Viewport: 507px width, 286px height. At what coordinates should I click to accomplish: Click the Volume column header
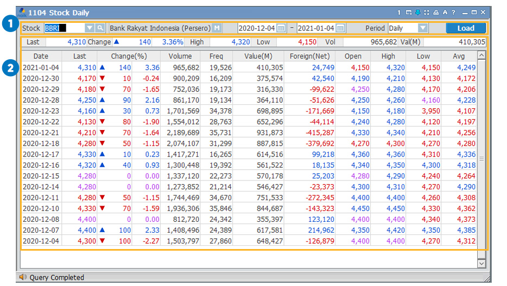(x=180, y=56)
